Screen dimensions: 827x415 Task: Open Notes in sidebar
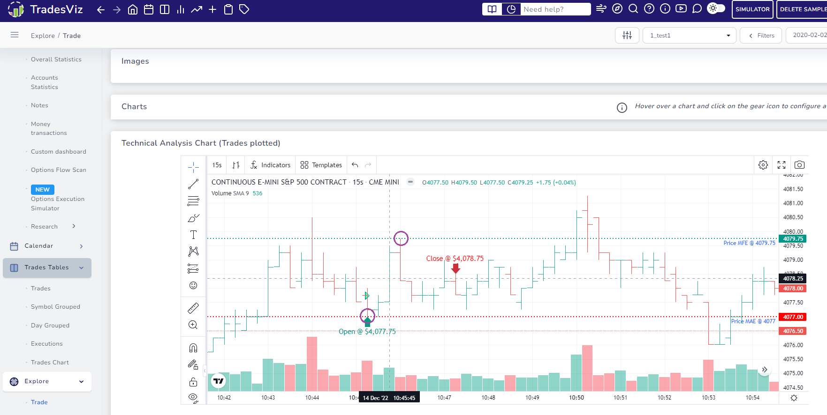[x=39, y=105]
